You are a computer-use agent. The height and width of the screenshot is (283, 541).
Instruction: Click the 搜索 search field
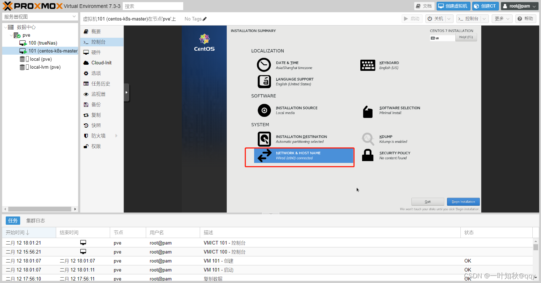coord(153,6)
